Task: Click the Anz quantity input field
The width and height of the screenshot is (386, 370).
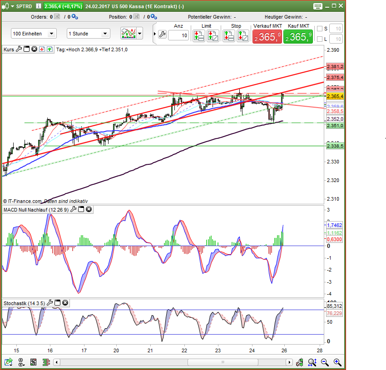Action: (x=178, y=35)
